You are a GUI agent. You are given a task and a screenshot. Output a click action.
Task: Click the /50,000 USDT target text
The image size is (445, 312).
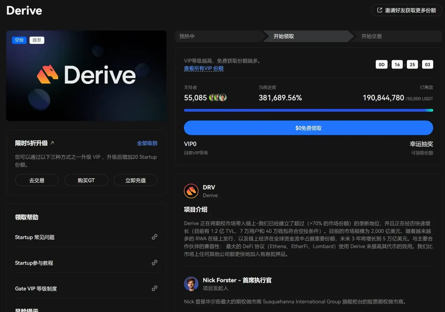pos(419,99)
